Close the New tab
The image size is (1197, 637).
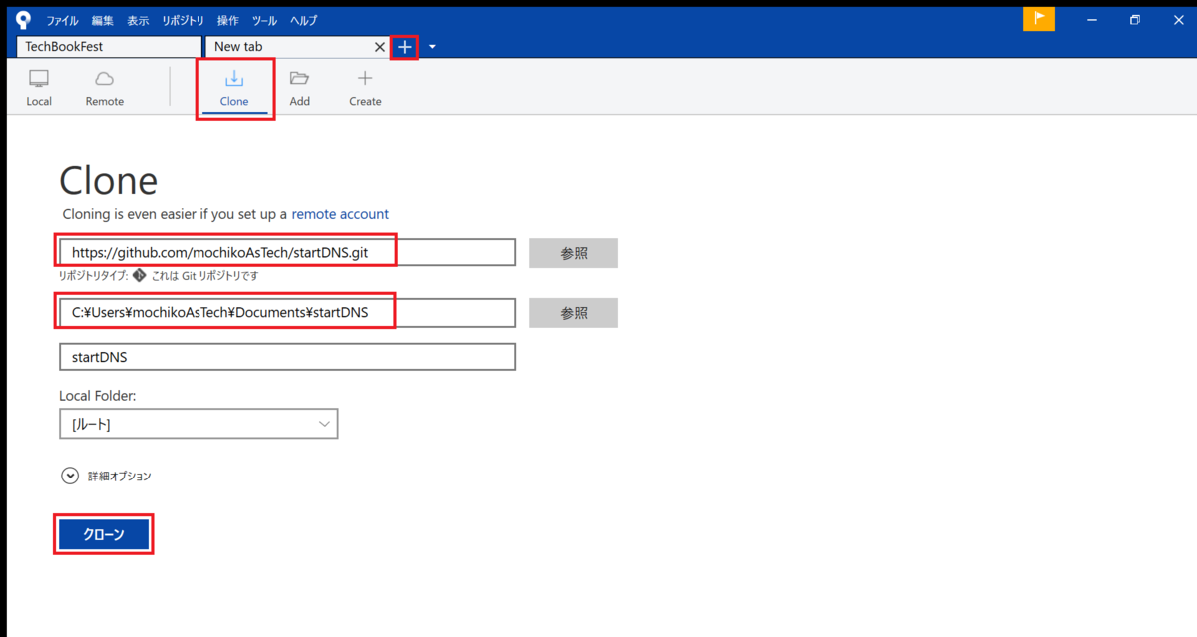(x=379, y=47)
